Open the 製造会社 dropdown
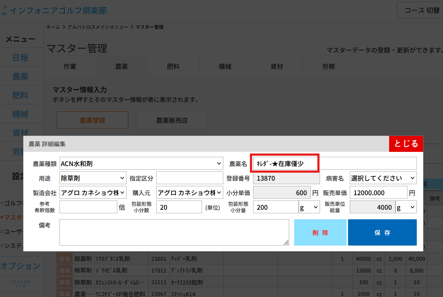 click(93, 193)
